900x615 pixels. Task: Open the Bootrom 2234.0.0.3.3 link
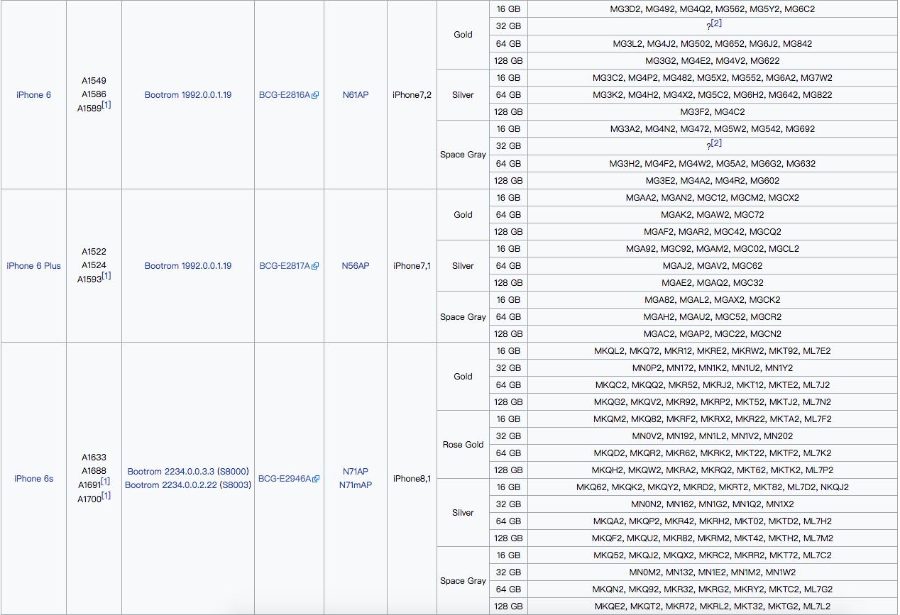pyautogui.click(x=170, y=472)
